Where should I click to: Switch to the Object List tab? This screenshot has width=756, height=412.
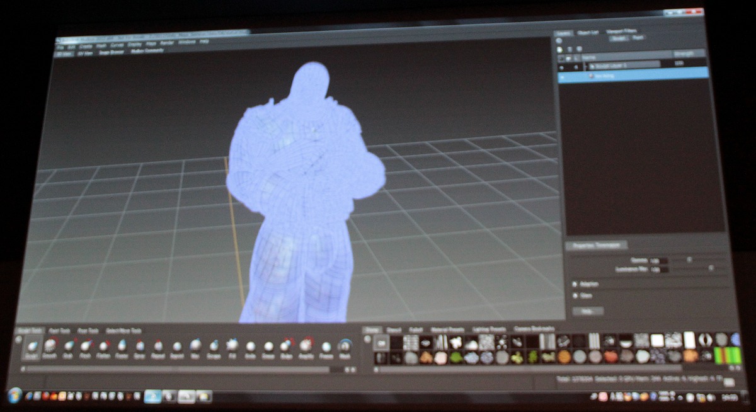(588, 32)
